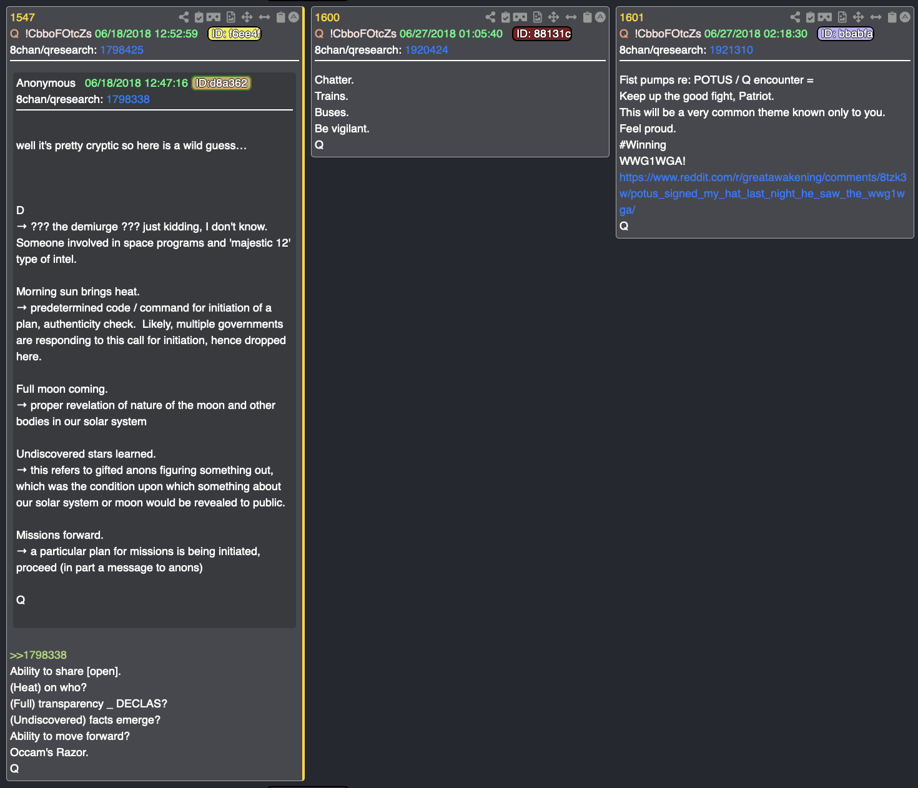The image size is (918, 788).
Task: Open the reddit greatawakening URL in post 1601
Action: (763, 194)
